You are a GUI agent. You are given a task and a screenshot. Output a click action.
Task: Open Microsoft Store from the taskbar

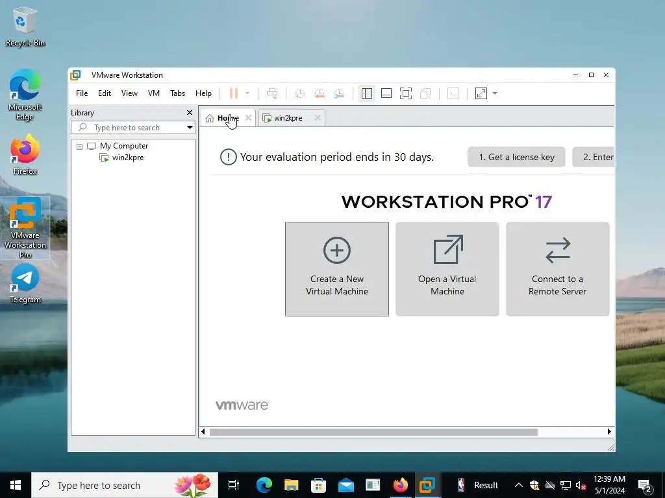[318, 485]
